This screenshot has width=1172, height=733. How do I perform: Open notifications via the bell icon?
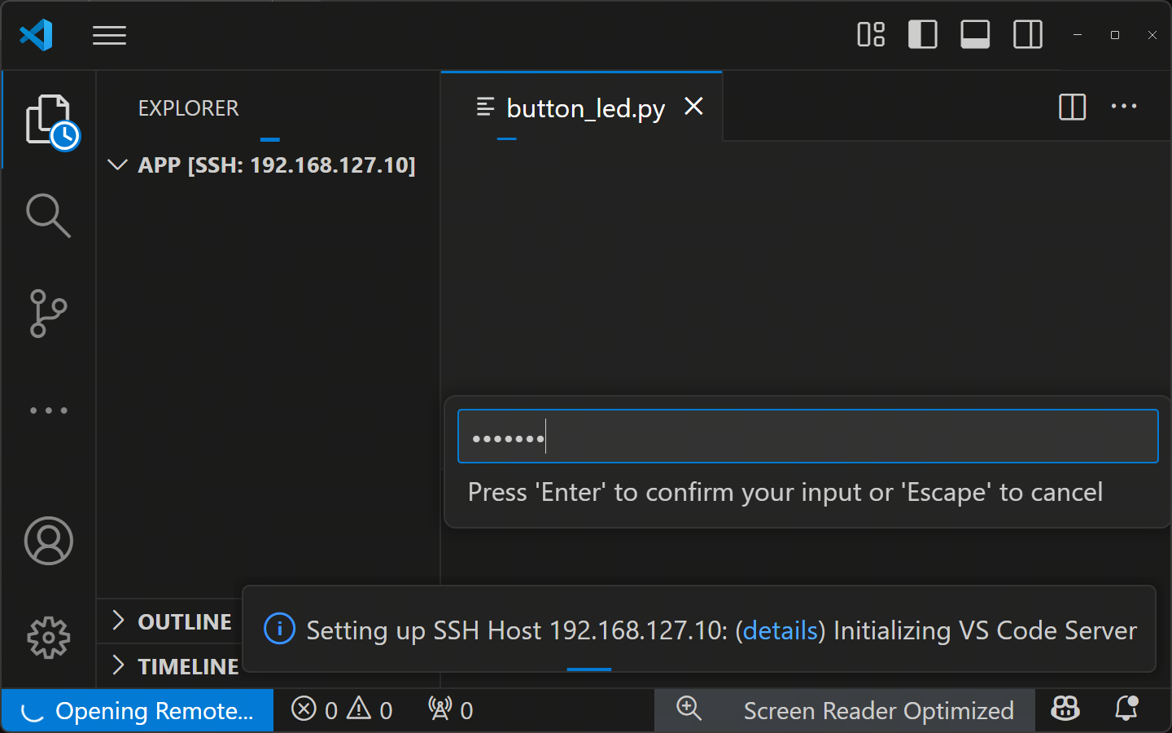pyautogui.click(x=1127, y=709)
